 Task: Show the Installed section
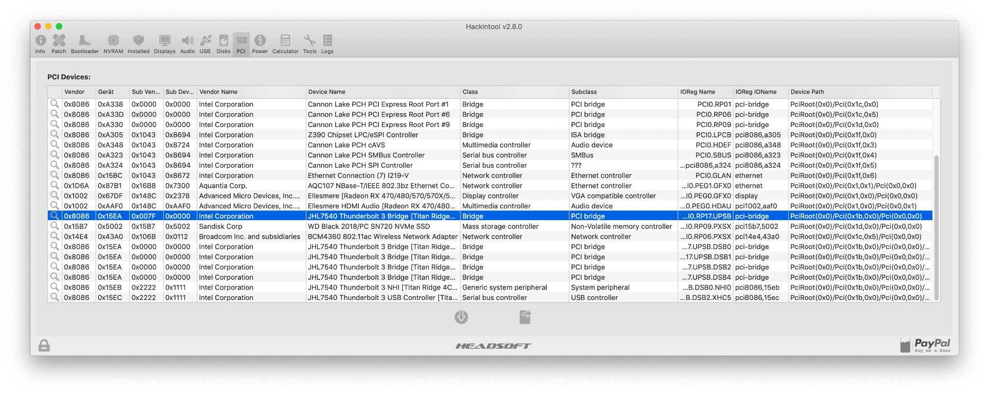[x=138, y=44]
